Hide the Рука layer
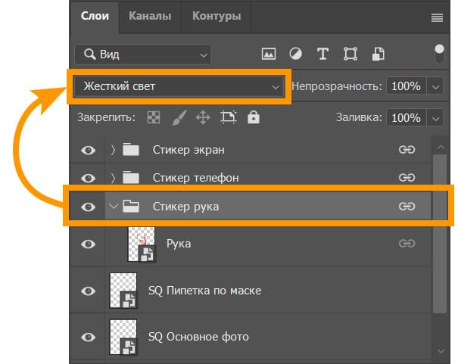The height and width of the screenshot is (364, 458). tap(88, 244)
